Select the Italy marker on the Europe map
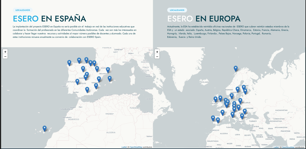This screenshot has width=306, height=149. click(x=232, y=115)
